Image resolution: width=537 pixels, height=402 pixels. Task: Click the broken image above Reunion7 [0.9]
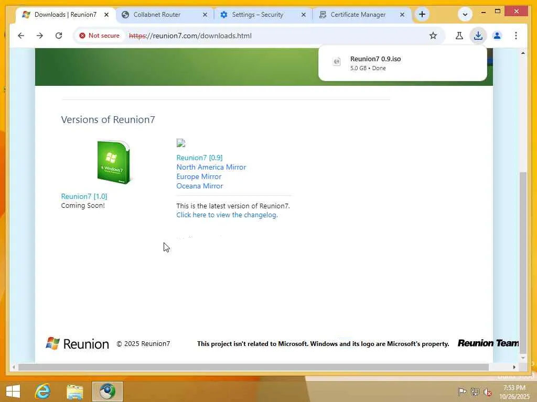tap(181, 143)
